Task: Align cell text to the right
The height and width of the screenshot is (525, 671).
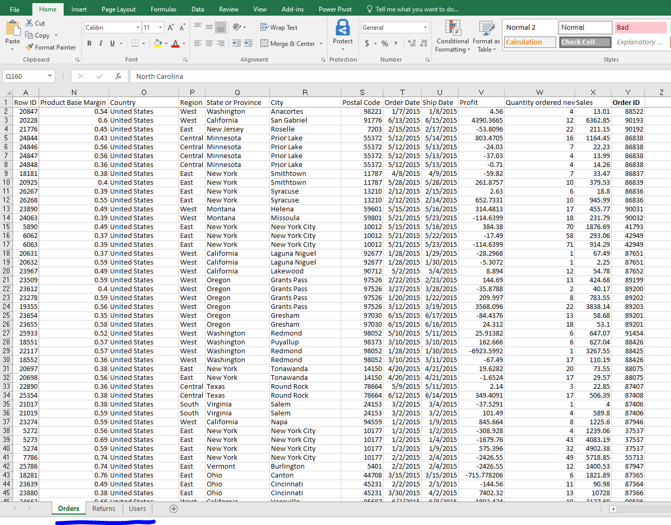Action: tap(221, 43)
